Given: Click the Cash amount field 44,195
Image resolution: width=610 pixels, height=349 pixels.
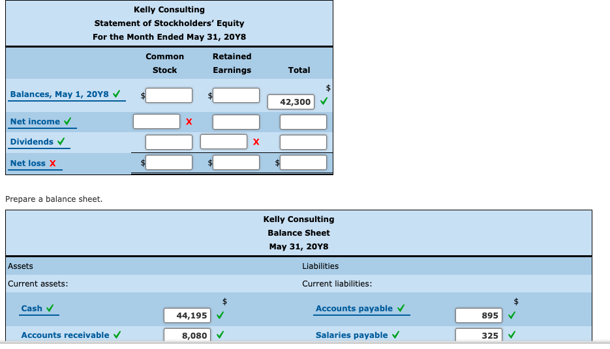Looking at the screenshot, I should tap(187, 315).
